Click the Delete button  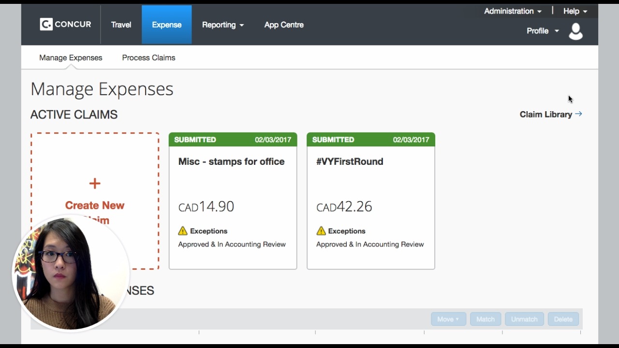[x=563, y=319]
